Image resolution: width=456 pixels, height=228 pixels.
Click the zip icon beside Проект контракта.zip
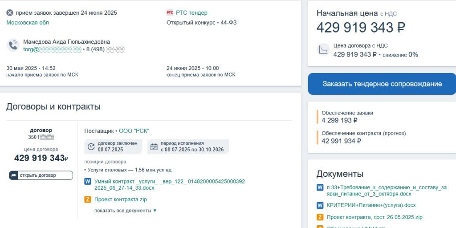click(x=88, y=199)
